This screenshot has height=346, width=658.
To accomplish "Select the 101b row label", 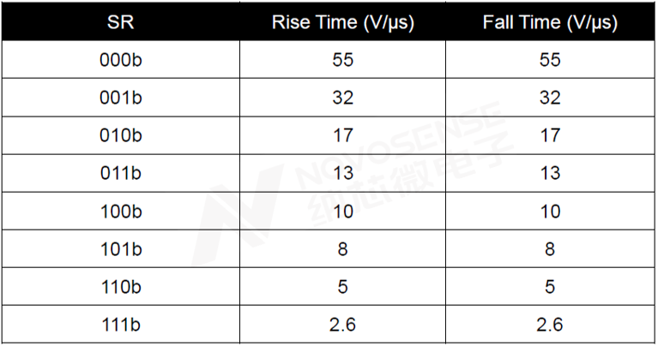I will (x=121, y=249).
